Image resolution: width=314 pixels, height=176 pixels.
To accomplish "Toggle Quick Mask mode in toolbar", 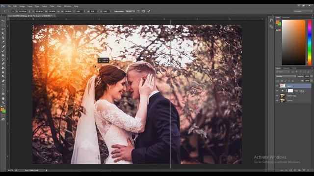I will [3, 115].
